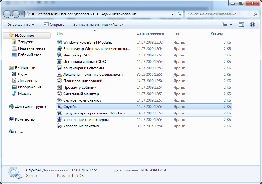The width and height of the screenshot is (262, 184).
Task: Click the Службы shortcut icon
Action: point(60,107)
